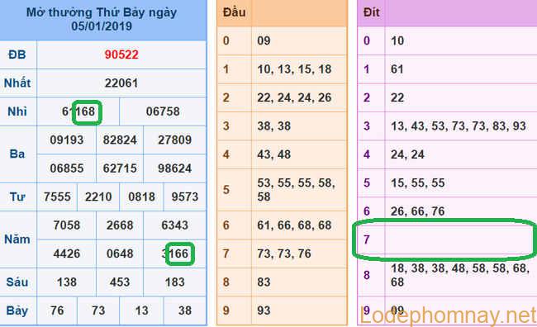Screen dimensions: 537x327
Task: Select the Tư prize number 0818
Action: (142, 197)
